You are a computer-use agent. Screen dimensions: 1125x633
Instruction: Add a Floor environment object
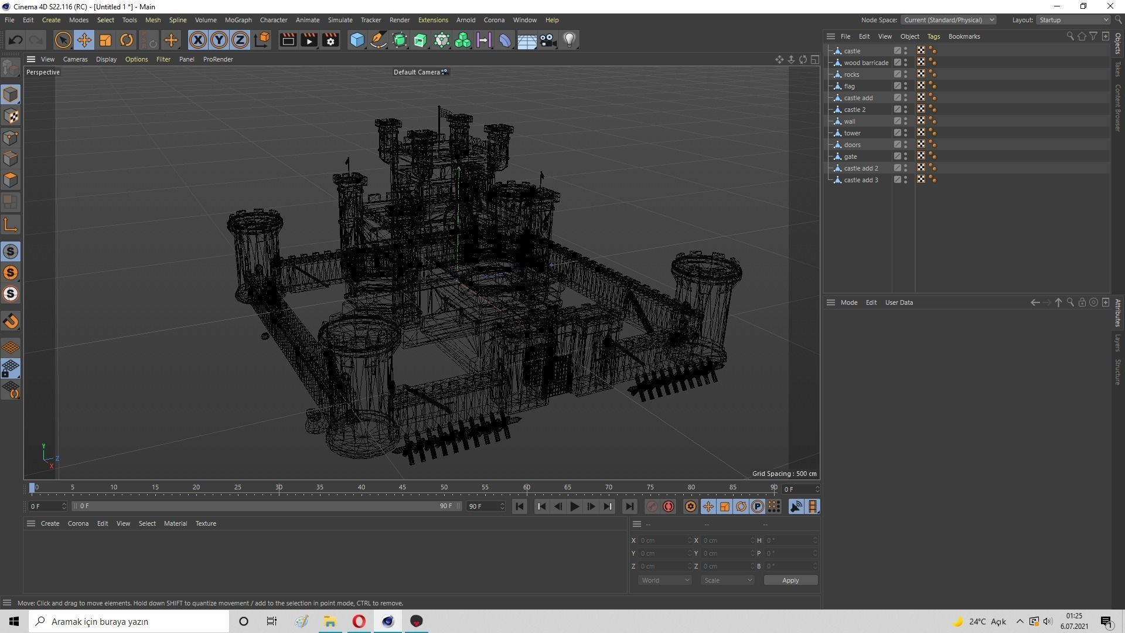tap(527, 40)
